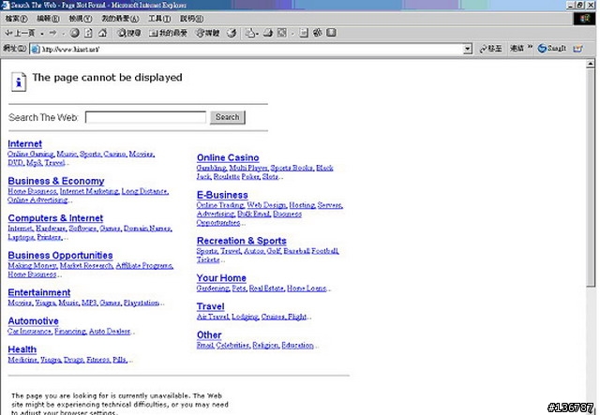600x415 pixels.
Task: Follow the Real Estate link
Action: (x=266, y=289)
